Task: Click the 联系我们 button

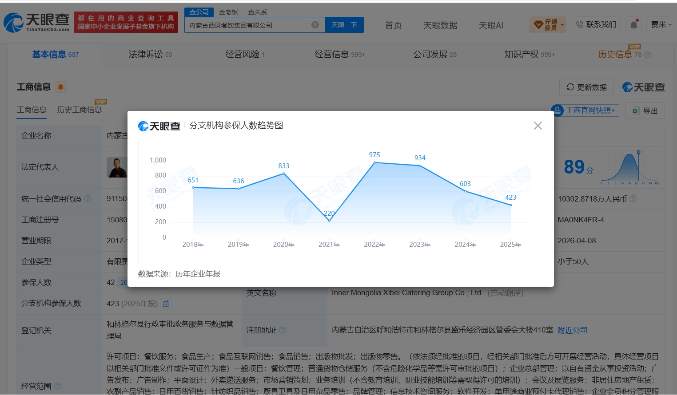Action: tap(596, 24)
